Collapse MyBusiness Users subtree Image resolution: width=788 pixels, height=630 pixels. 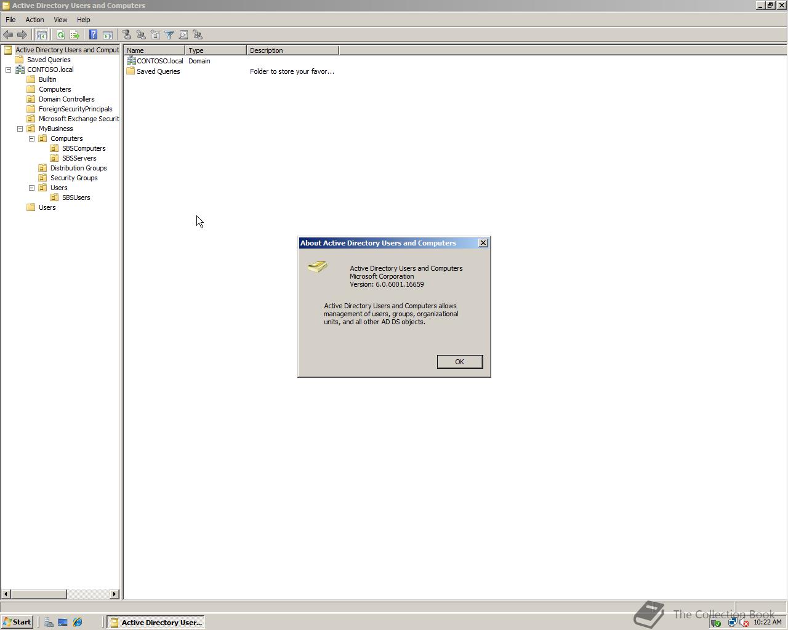pos(32,188)
